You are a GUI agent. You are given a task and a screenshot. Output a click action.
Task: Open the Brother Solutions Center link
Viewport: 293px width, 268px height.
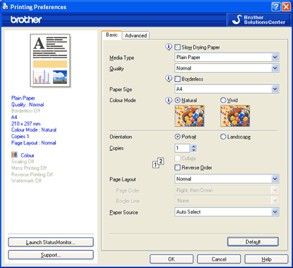[258, 20]
